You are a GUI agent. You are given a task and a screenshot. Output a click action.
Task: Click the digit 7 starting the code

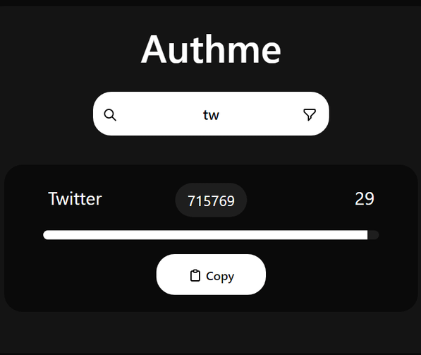click(191, 201)
